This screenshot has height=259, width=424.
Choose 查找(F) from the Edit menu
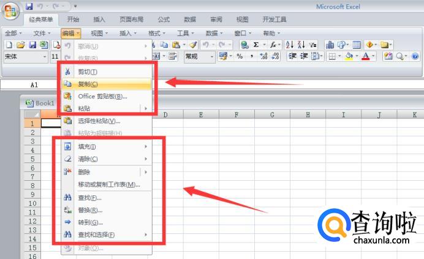pos(107,198)
